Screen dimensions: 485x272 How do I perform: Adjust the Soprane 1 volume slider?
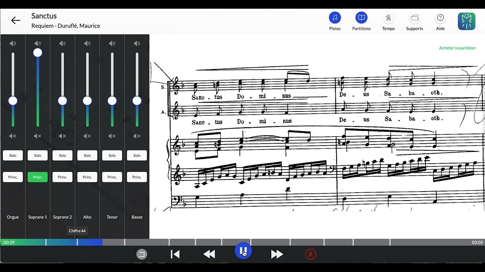pyautogui.click(x=38, y=53)
